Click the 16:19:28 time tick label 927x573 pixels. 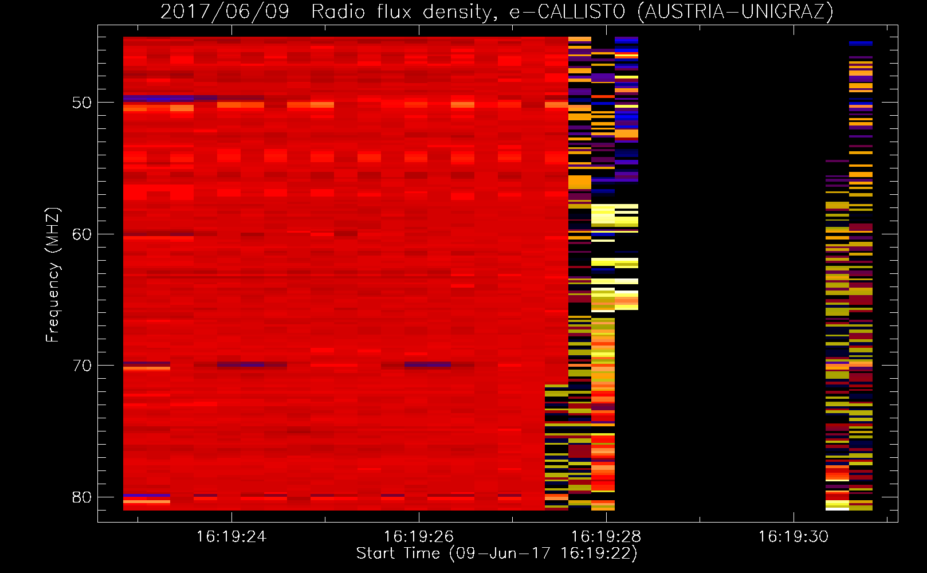(606, 537)
